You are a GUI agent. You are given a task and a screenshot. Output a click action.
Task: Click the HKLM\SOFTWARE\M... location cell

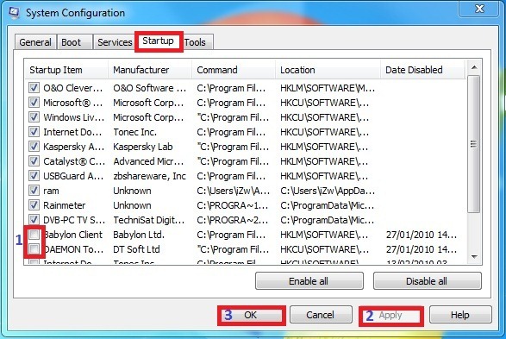point(328,88)
